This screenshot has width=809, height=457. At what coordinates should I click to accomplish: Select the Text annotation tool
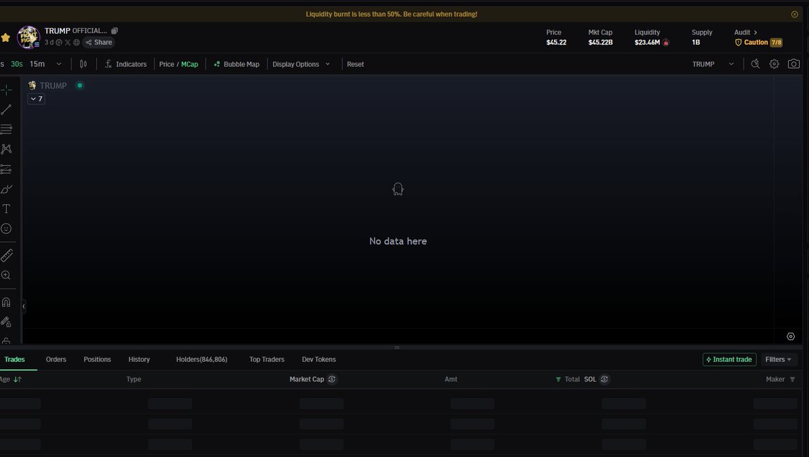click(x=6, y=209)
